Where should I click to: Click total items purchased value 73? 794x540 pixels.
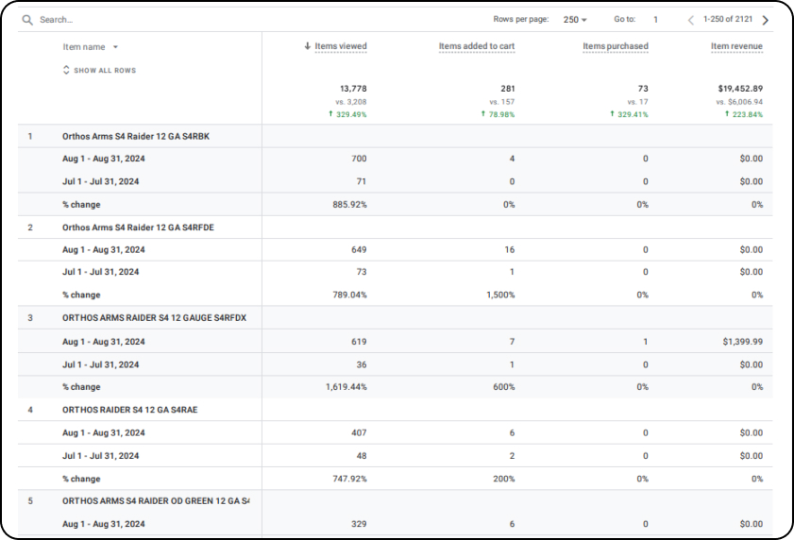(643, 89)
